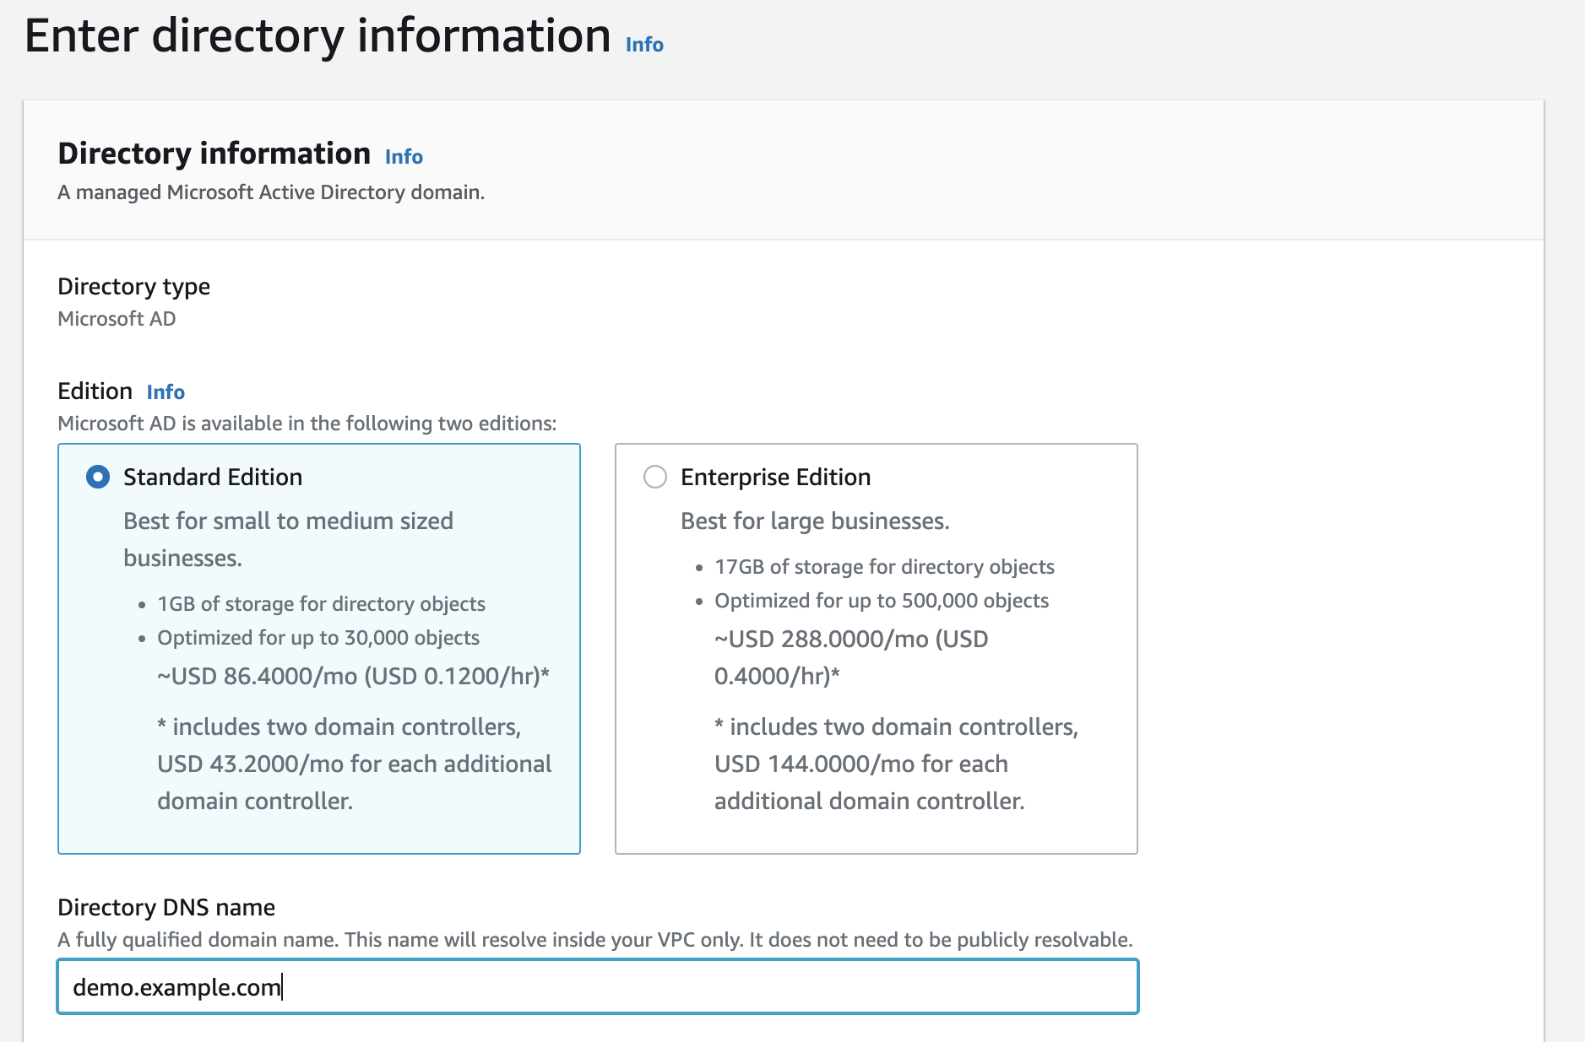Click the 'A fully qualified domain name…' hint
Image resolution: width=1585 pixels, height=1042 pixels.
pos(595,940)
